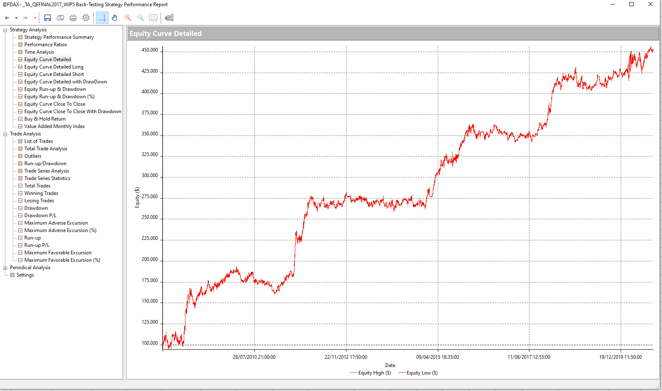
Task: Open Strategy Performance Summary report
Action: point(59,37)
